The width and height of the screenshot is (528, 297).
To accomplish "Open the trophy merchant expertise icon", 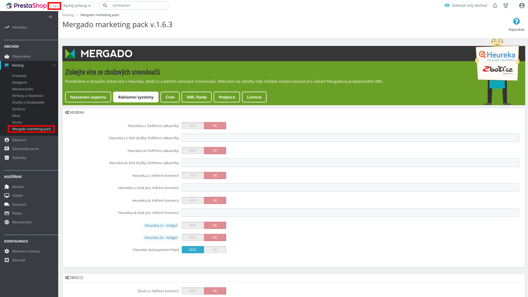I will pos(506,6).
